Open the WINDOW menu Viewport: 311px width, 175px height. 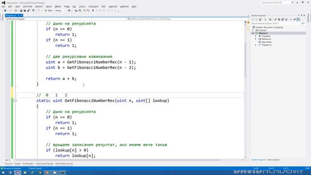click(x=124, y=6)
